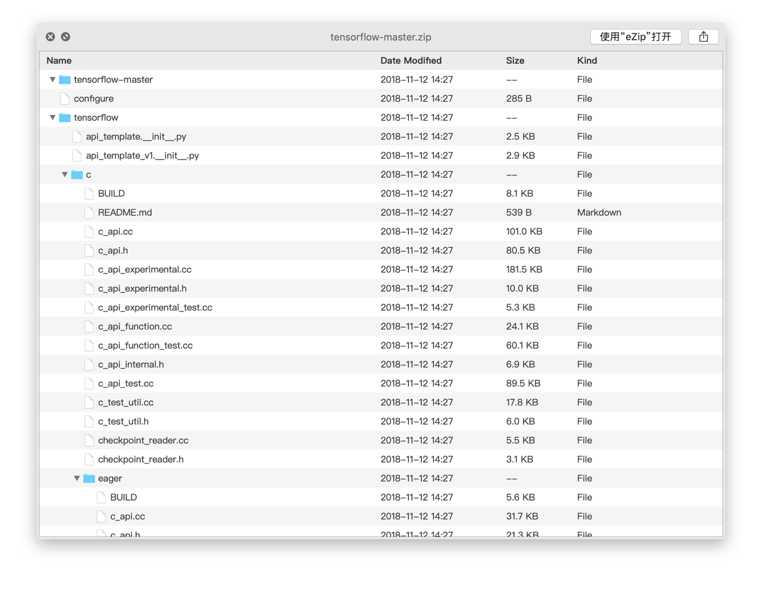This screenshot has height=592, width=762.
Task: Click the Share icon button
Action: [x=703, y=37]
